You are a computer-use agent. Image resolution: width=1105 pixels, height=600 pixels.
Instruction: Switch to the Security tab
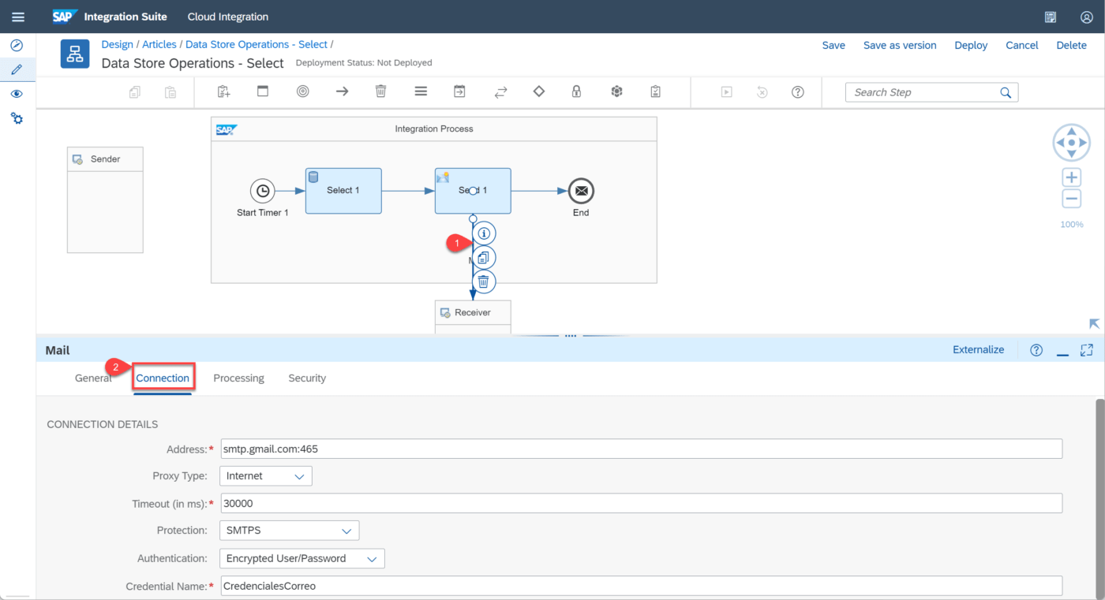coord(307,378)
